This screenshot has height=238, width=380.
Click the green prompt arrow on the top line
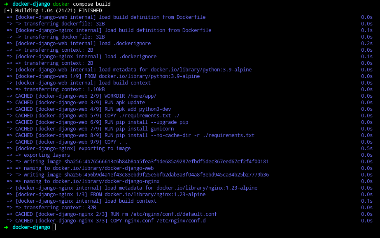click(6, 4)
